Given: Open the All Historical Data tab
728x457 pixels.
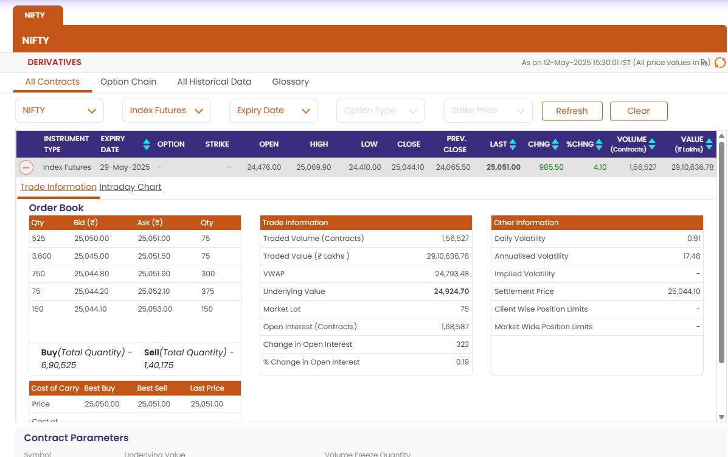Looking at the screenshot, I should tap(214, 82).
